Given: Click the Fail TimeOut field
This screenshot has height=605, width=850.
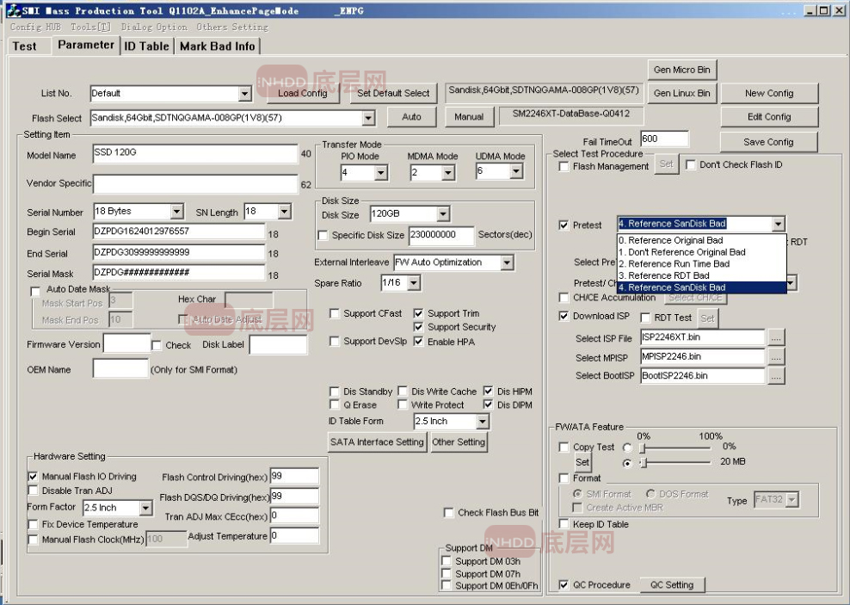Looking at the screenshot, I should [665, 139].
